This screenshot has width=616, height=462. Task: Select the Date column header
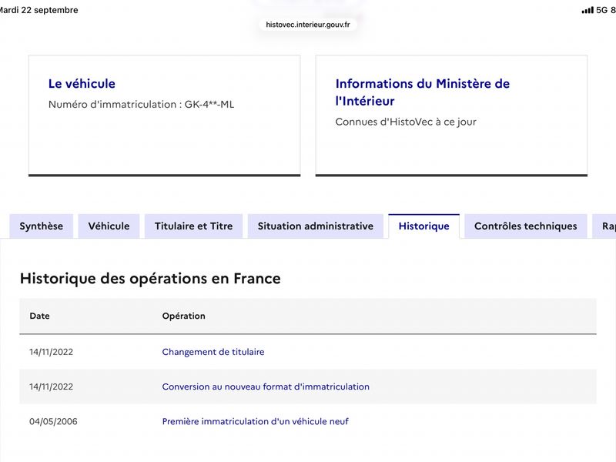[40, 316]
